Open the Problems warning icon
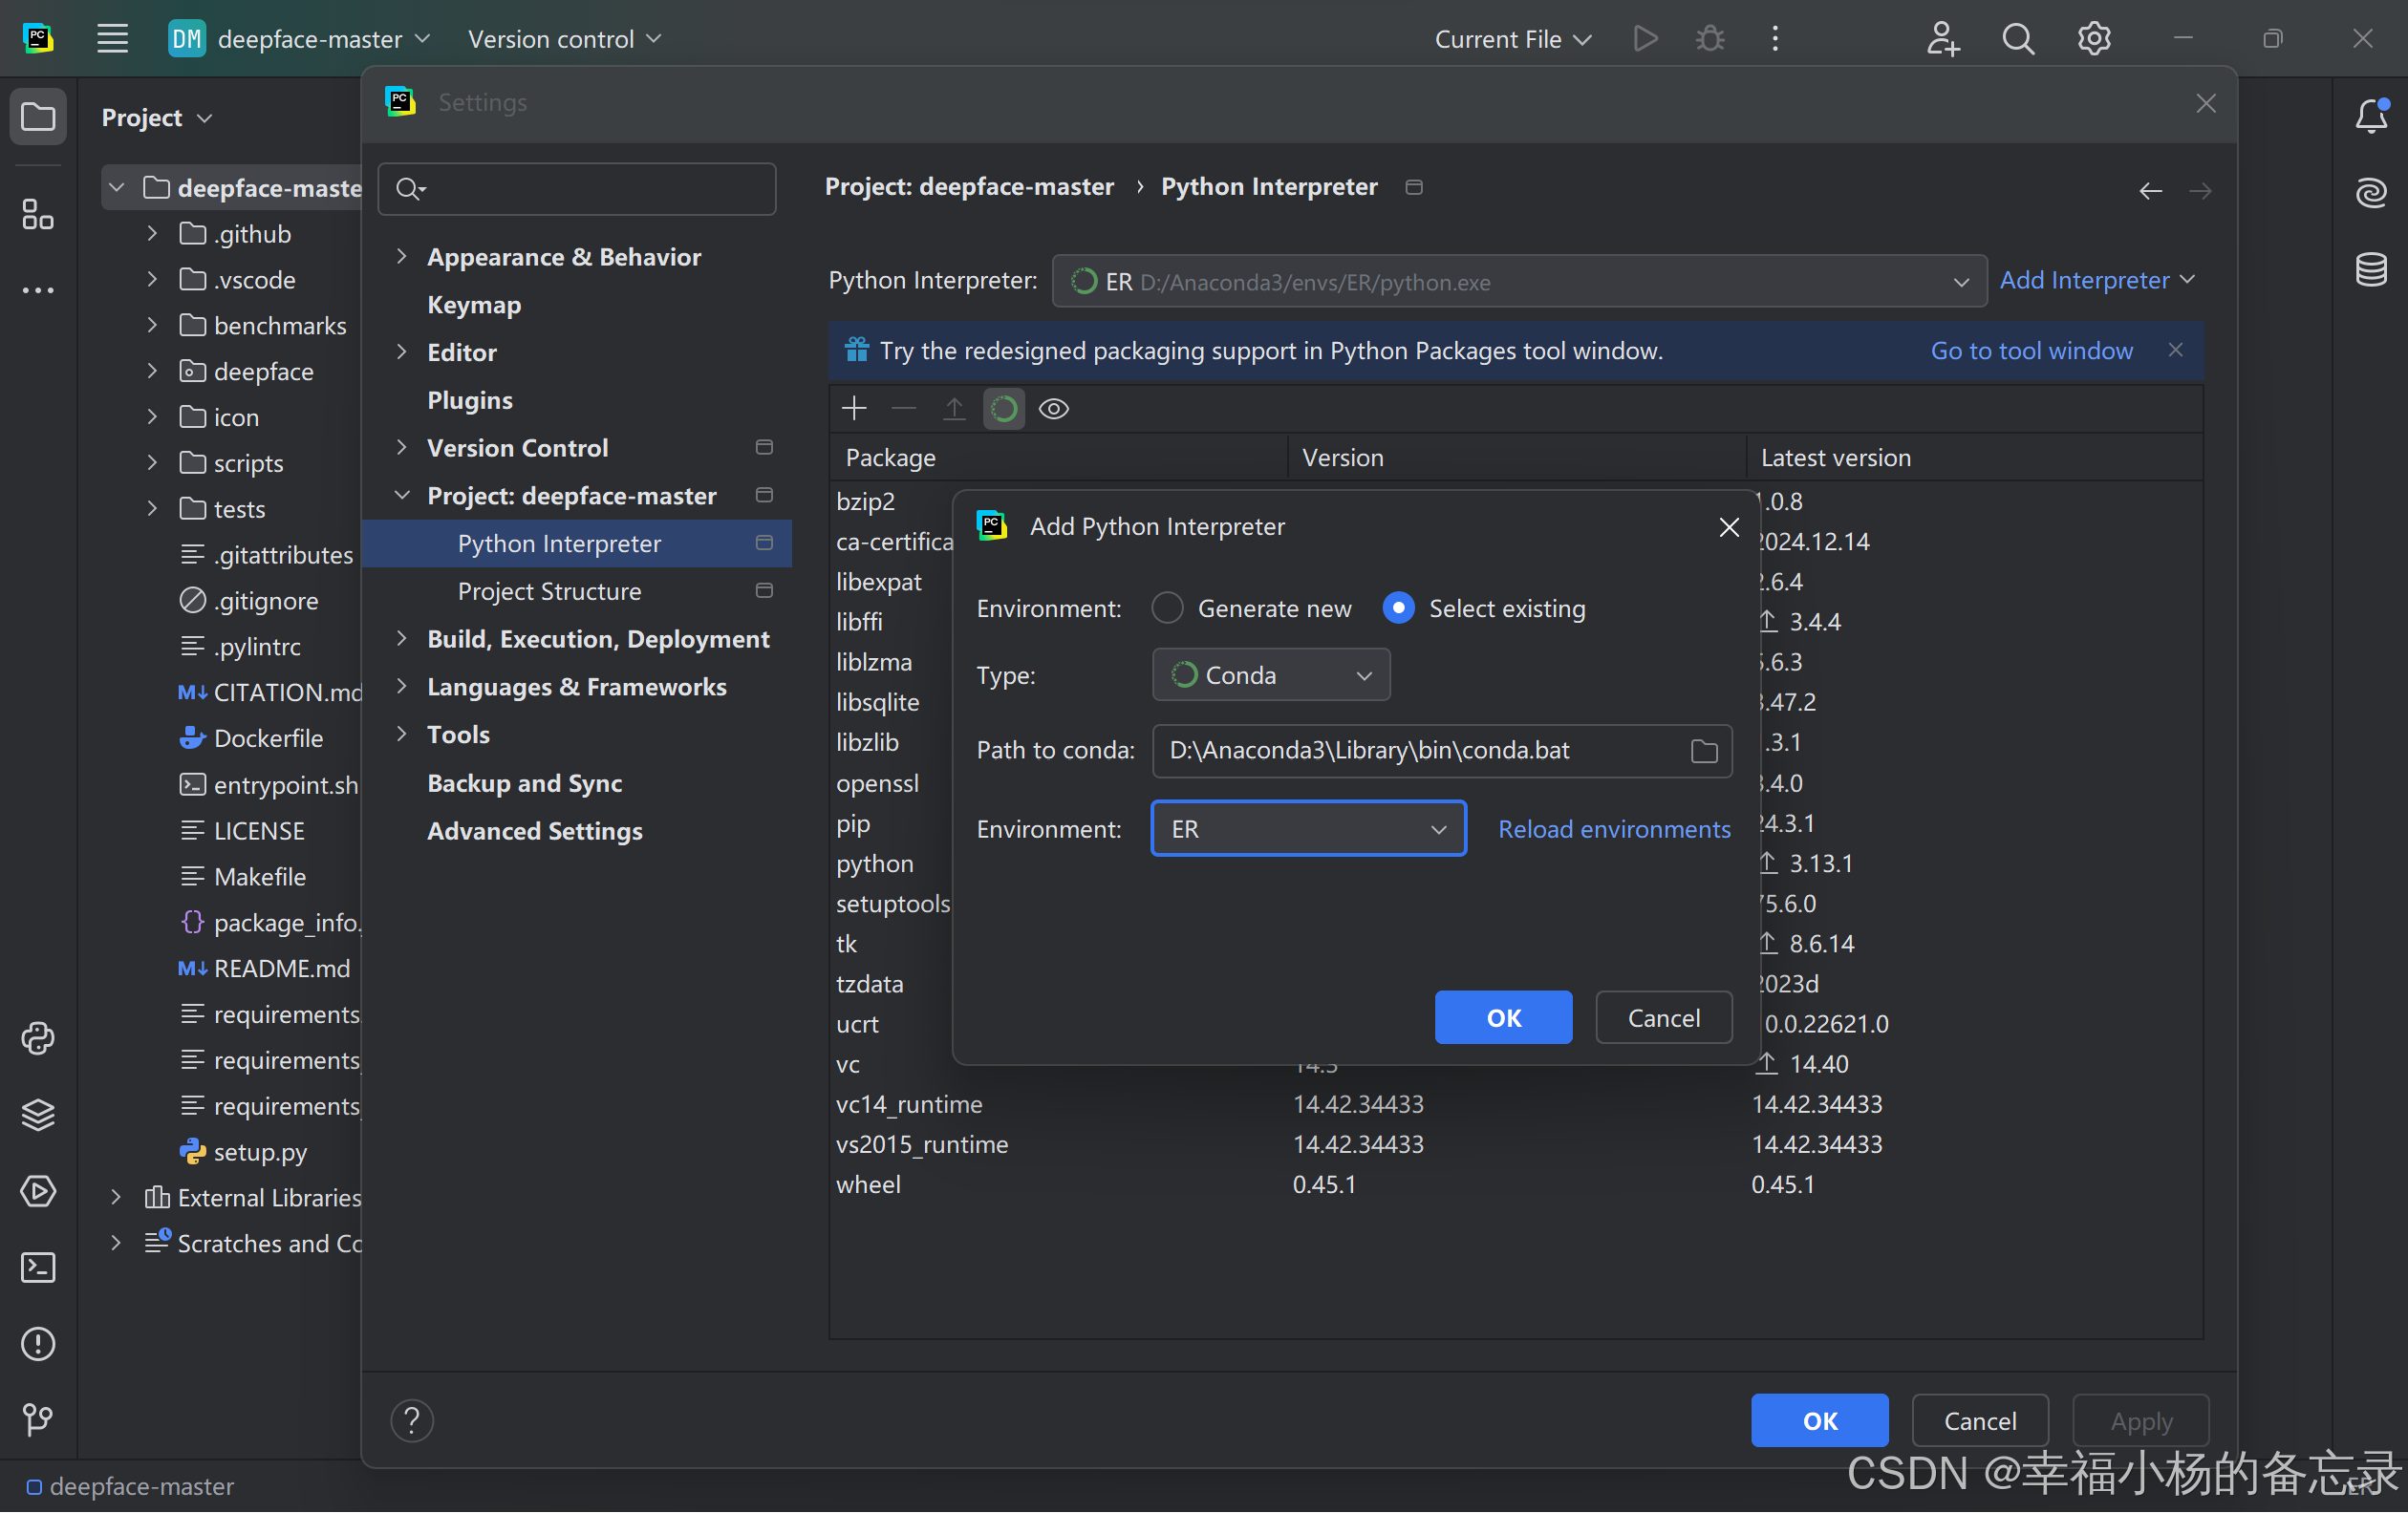This screenshot has height=1513, width=2408. 38,1343
